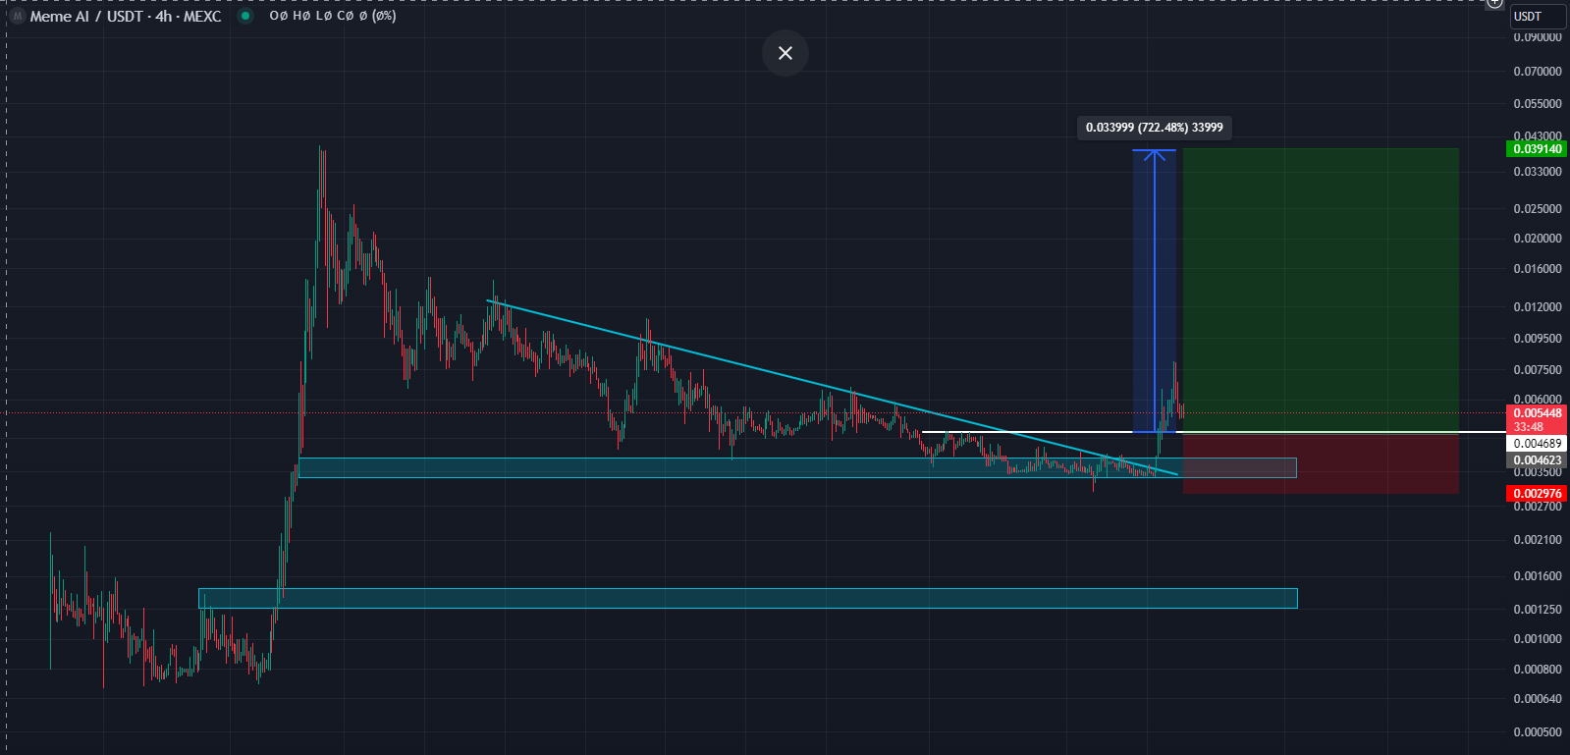The image size is (1570, 755).
Task: Click the 0.033999 (722.48%) measurement label
Action: point(1155,128)
